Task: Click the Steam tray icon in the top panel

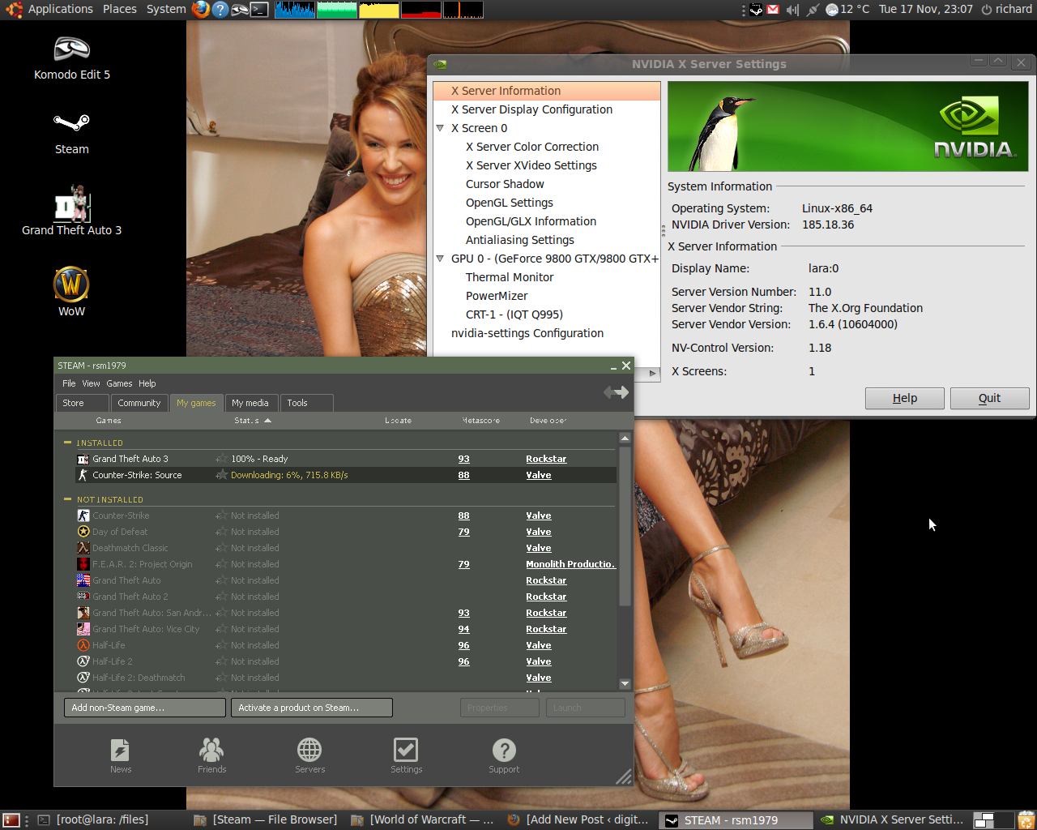Action: (x=755, y=9)
